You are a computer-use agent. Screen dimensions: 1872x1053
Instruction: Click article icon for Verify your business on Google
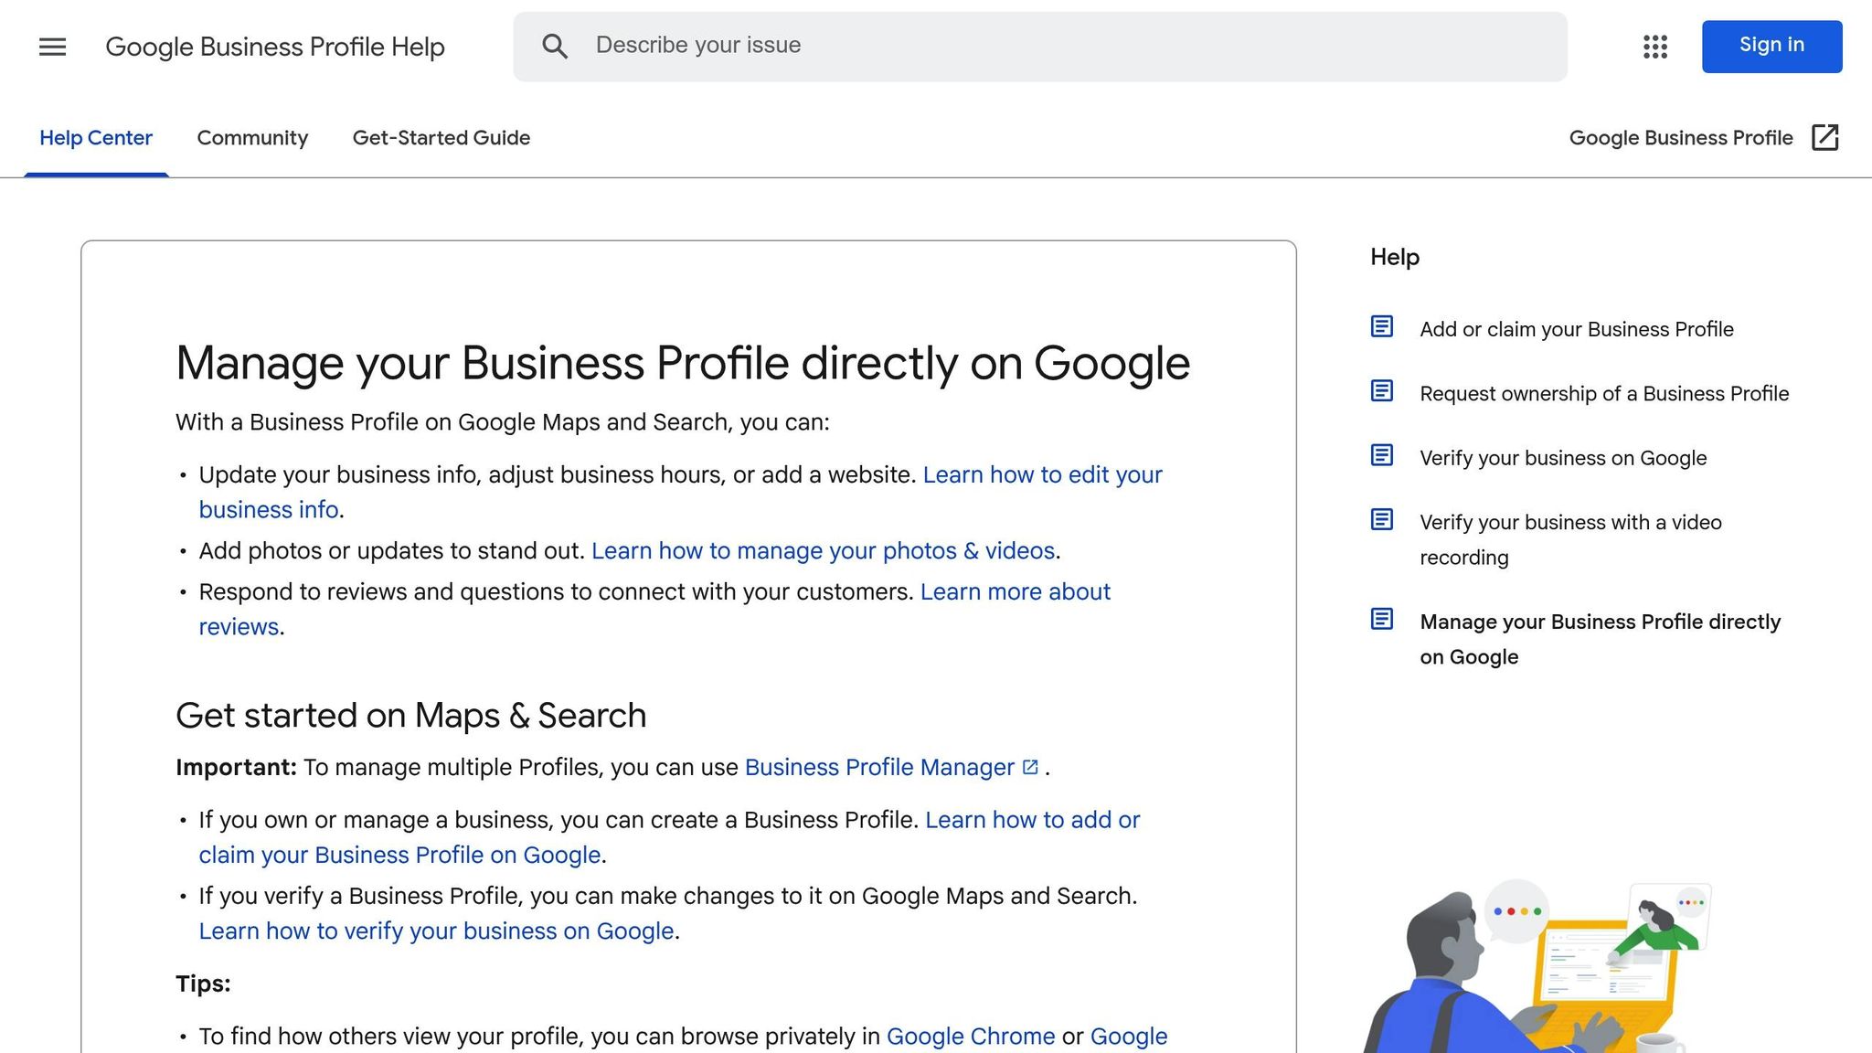1382,455
